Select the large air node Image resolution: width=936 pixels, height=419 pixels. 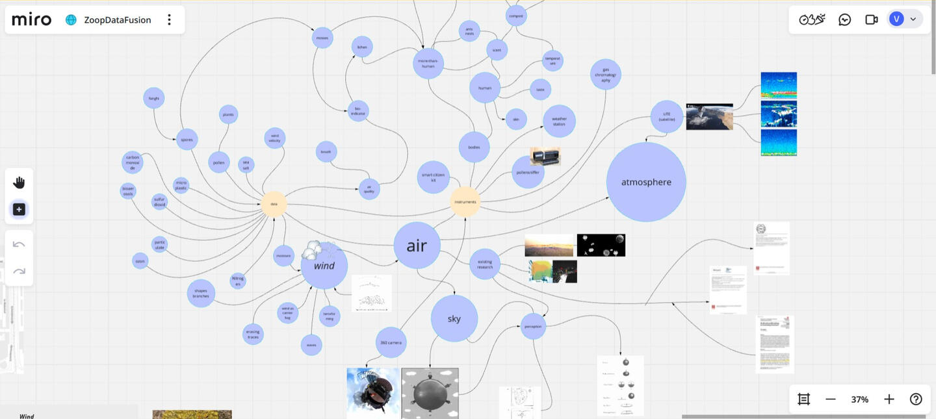[x=417, y=244]
